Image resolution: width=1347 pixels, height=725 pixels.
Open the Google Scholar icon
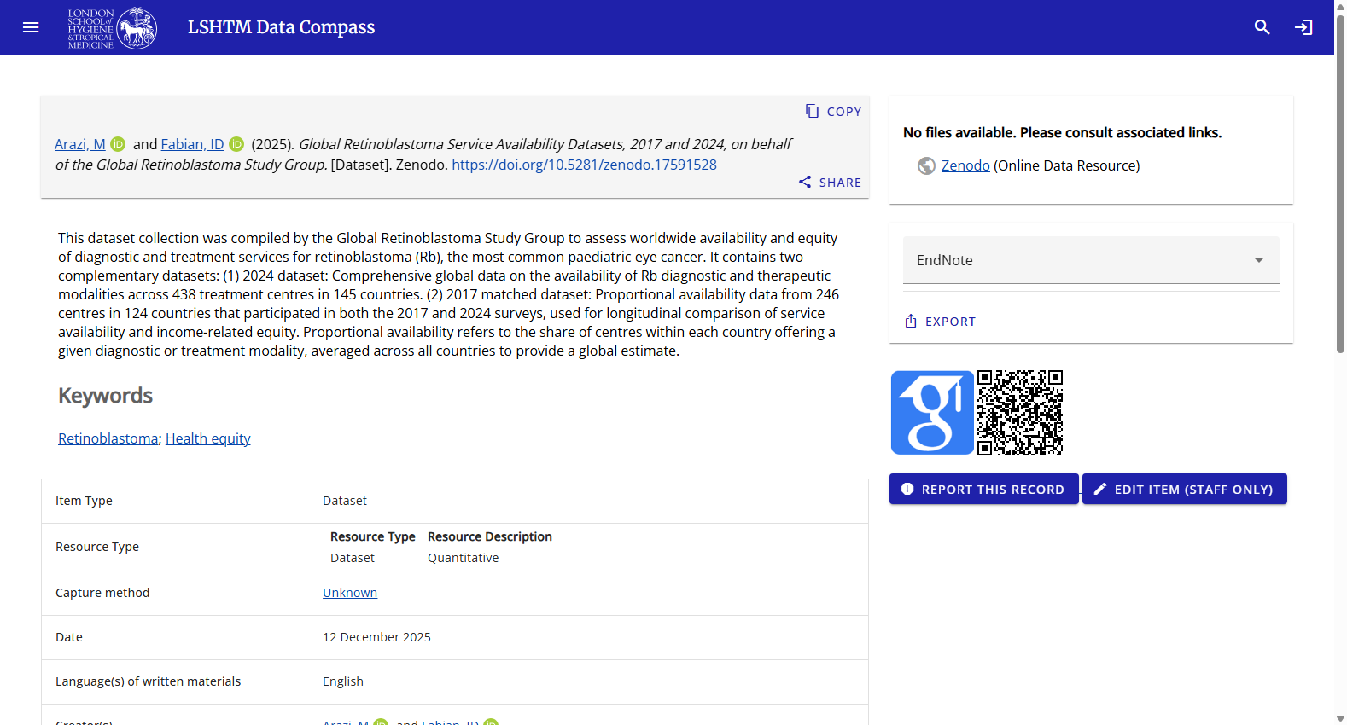coord(932,413)
